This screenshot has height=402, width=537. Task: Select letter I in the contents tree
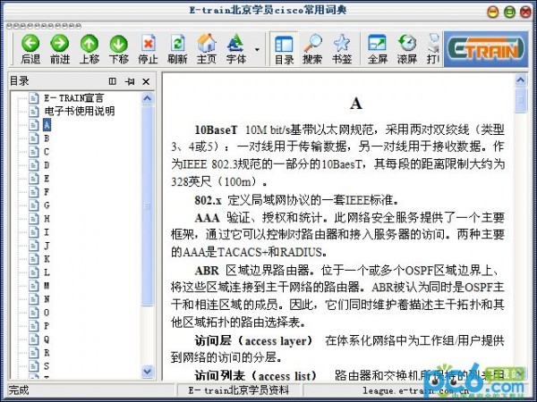coord(47,232)
